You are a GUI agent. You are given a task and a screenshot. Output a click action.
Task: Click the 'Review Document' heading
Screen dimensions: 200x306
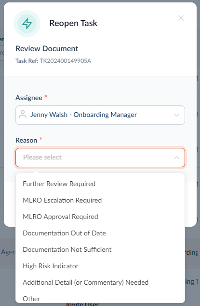pos(47,49)
